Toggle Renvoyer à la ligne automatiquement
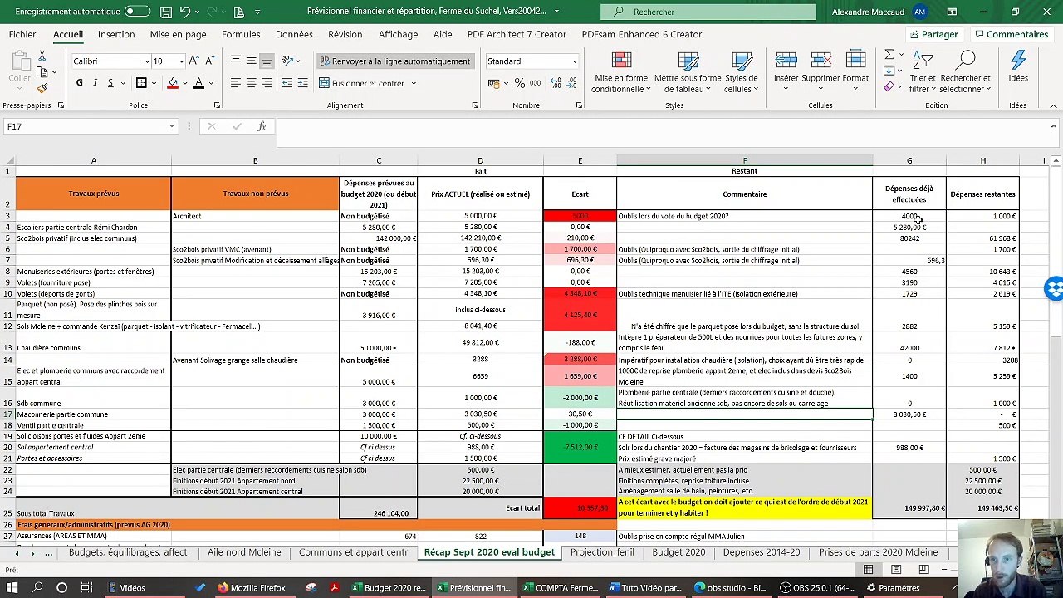This screenshot has height=598, width=1063. 394,61
